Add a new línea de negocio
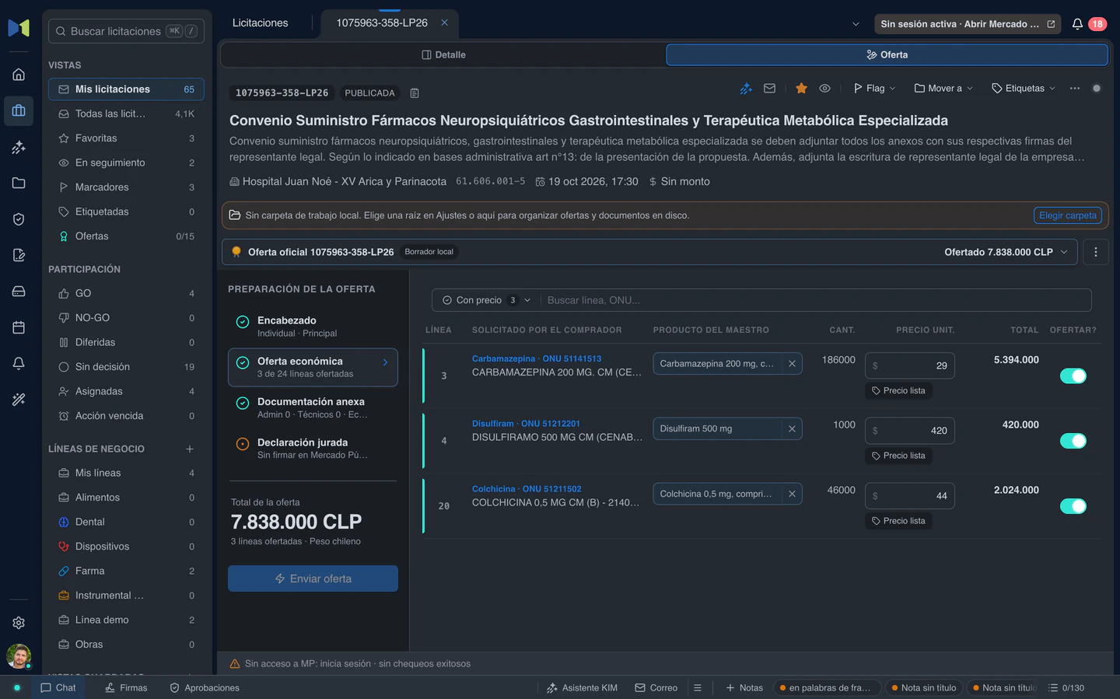Viewport: 1120px width, 699px height. point(190,449)
